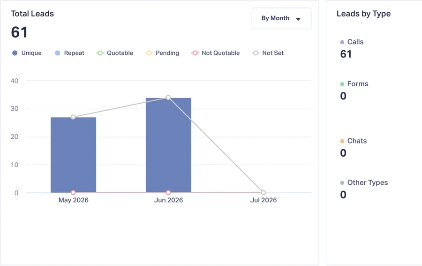Click the Other Types label
The width and height of the screenshot is (422, 266).
pyautogui.click(x=368, y=182)
